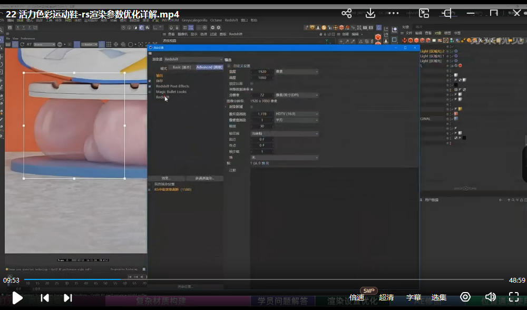
Task: Download the video using the download icon
Action: coord(370,14)
